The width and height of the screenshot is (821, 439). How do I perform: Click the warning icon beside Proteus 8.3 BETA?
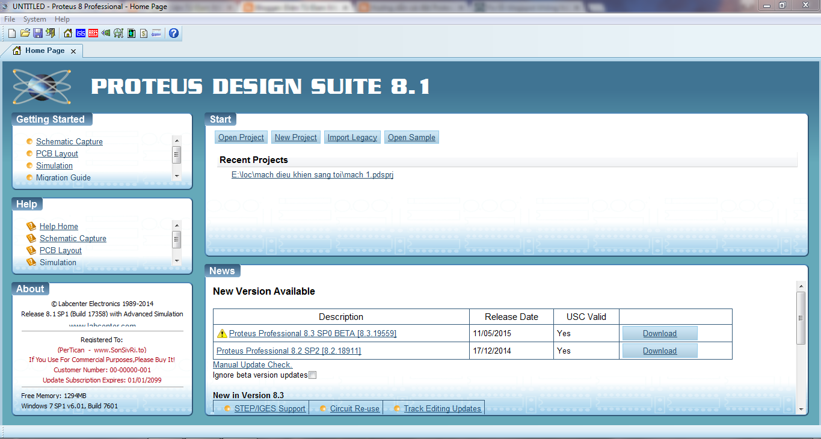(x=222, y=333)
